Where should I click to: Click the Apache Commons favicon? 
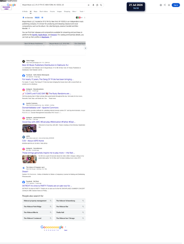[23, 104]
